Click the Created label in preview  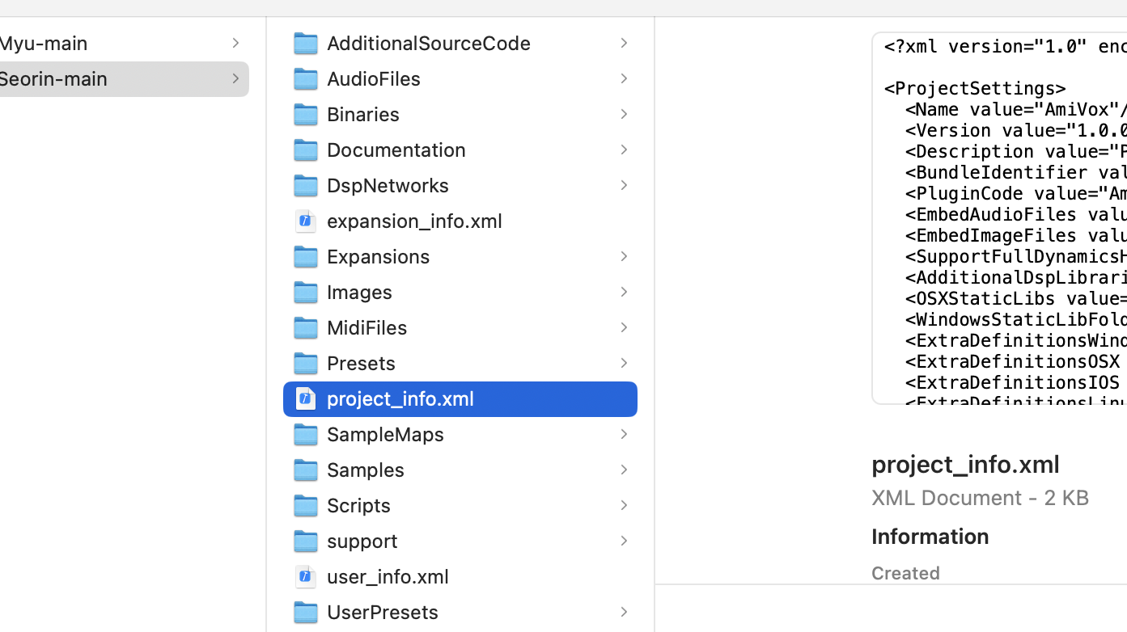pyautogui.click(x=905, y=573)
